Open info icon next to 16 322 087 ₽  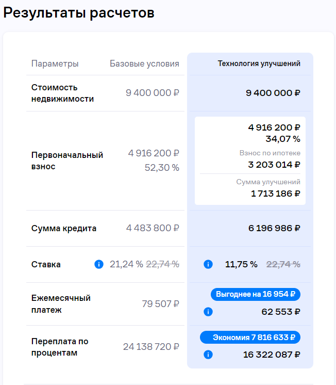click(208, 355)
